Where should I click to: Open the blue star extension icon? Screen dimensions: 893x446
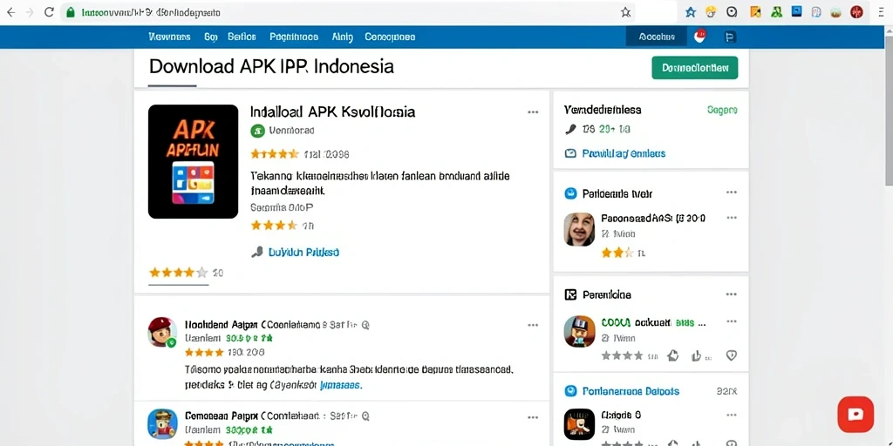[691, 12]
